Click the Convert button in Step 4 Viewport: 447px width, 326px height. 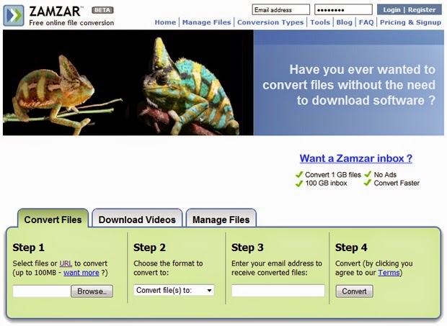354,291
